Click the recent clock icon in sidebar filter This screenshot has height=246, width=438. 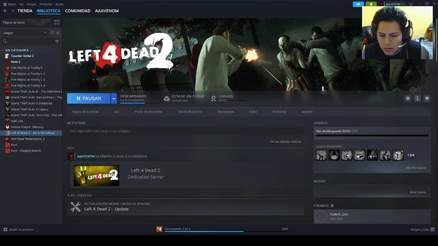[52, 33]
